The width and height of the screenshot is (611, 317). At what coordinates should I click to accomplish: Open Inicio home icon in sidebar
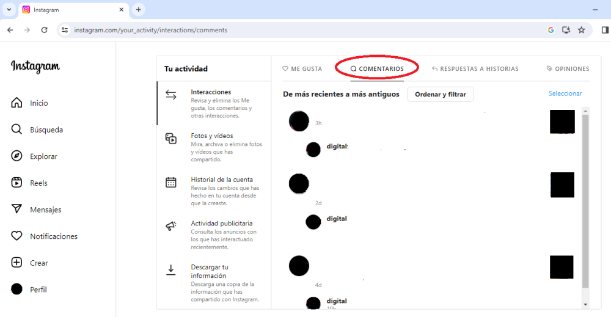[17, 103]
